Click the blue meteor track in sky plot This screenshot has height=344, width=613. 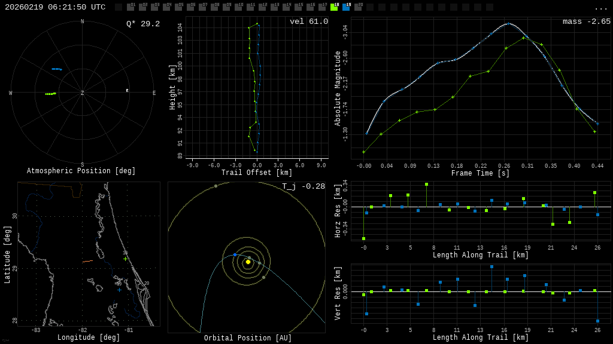[x=56, y=69]
